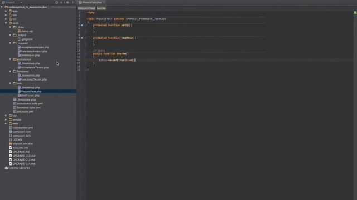The width and height of the screenshot is (357, 200).
Task: Click the codeception.yml file icon
Action: pos(11,127)
